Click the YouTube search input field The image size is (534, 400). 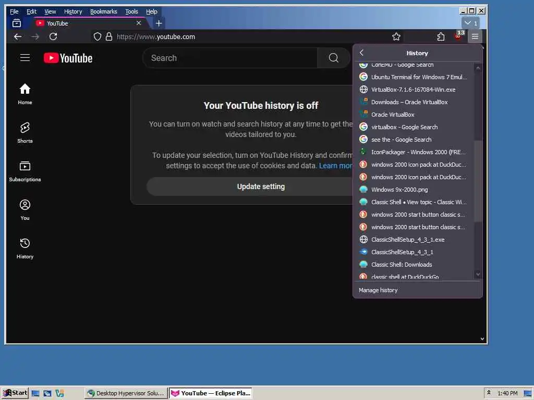pos(230,58)
